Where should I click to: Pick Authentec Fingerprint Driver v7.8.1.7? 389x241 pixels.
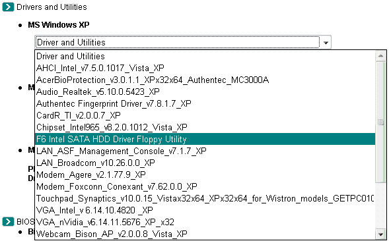pyautogui.click(x=205, y=103)
